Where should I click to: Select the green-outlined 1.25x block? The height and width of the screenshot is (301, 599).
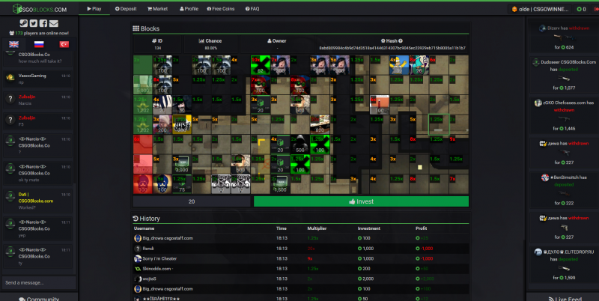439,124
